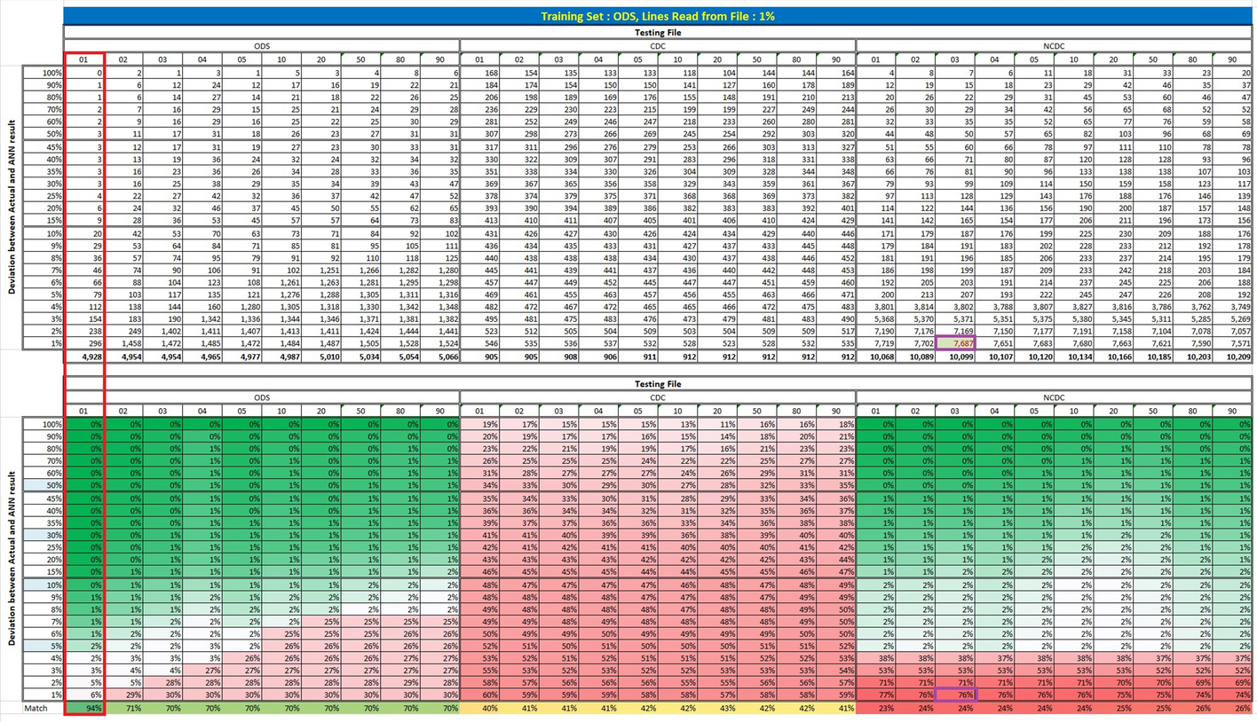Select the cell with value 296
Image resolution: width=1257 pixels, height=722 pixels.
tap(84, 342)
